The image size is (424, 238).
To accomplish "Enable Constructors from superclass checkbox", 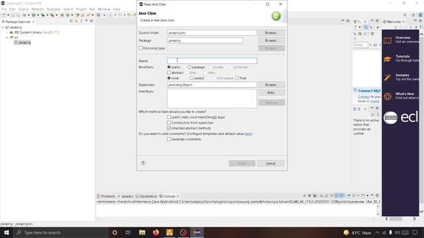I will [x=169, y=122].
